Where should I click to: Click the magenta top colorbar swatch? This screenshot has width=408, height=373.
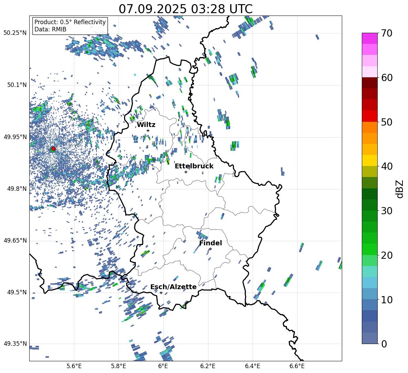point(369,38)
